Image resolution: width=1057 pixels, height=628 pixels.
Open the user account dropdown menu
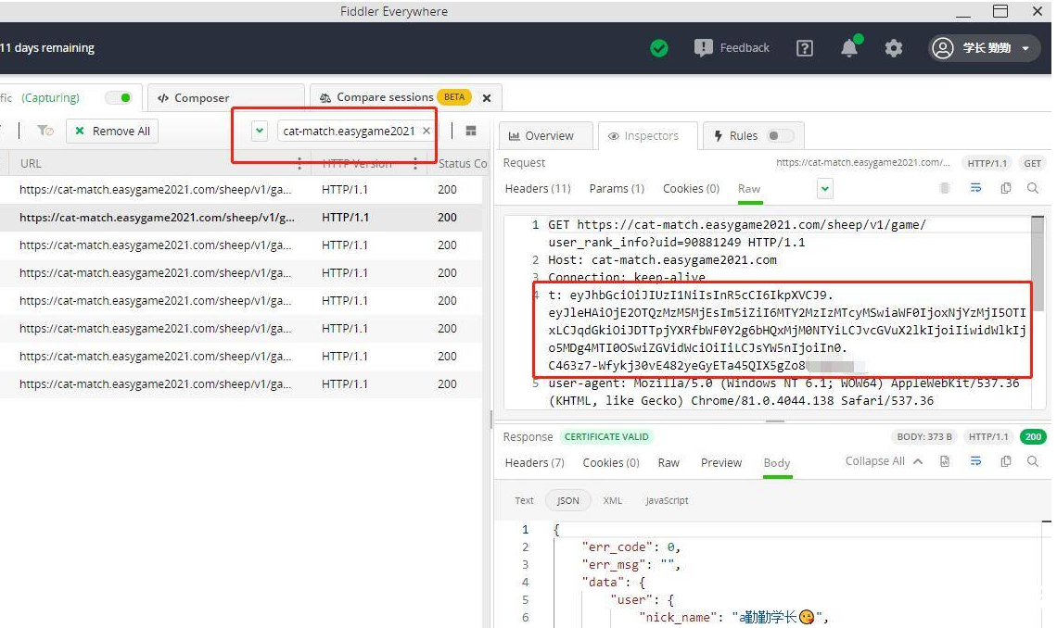tap(985, 48)
